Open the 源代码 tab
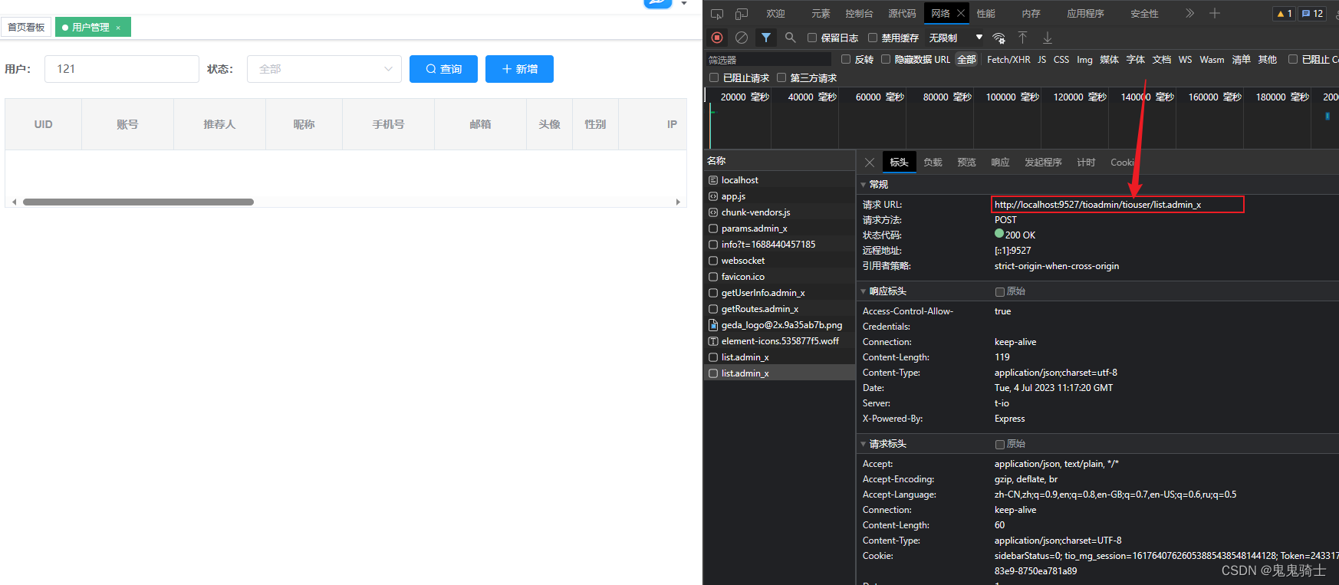1339x585 pixels. pyautogui.click(x=902, y=14)
